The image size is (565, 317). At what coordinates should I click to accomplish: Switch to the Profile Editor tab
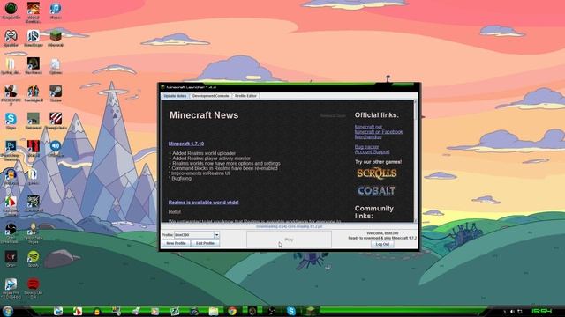(x=245, y=96)
